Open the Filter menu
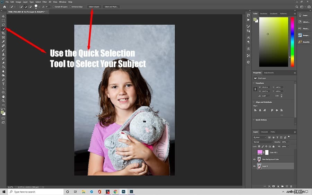Viewport: 312px width, 195px height. pyautogui.click(x=45, y=2)
